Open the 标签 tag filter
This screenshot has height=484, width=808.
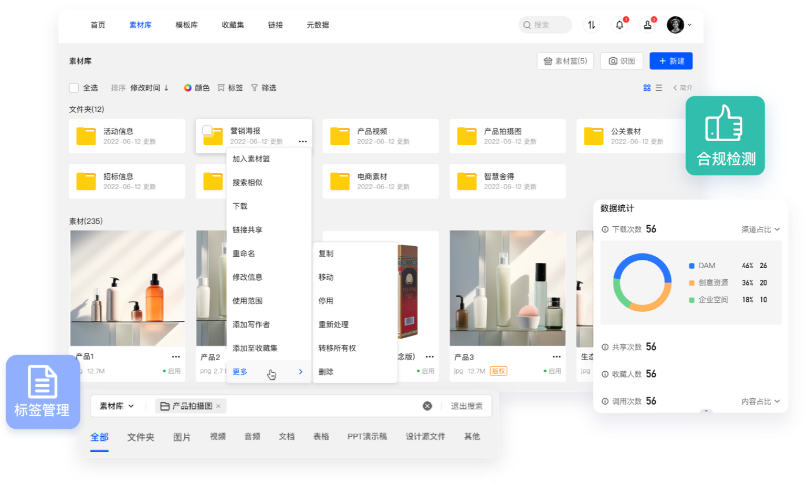pos(230,88)
